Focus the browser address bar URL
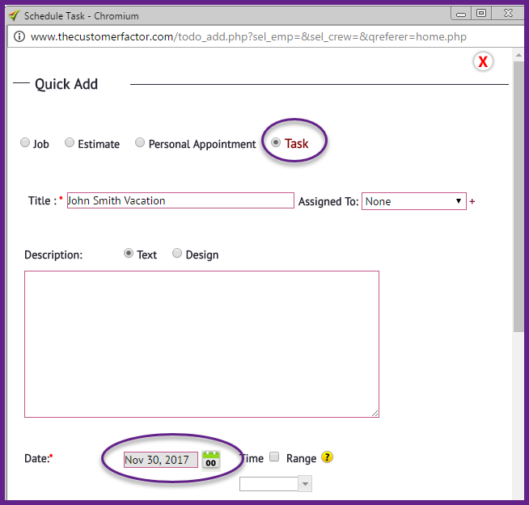Image resolution: width=529 pixels, height=505 pixels. click(x=248, y=36)
